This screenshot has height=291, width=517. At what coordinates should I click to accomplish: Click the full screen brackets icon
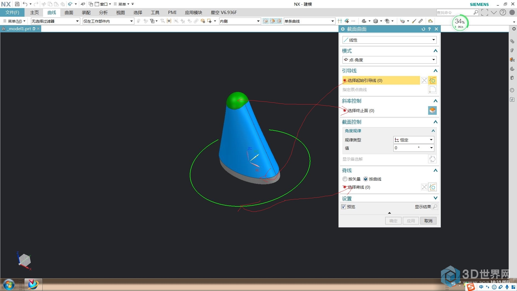[485, 12]
